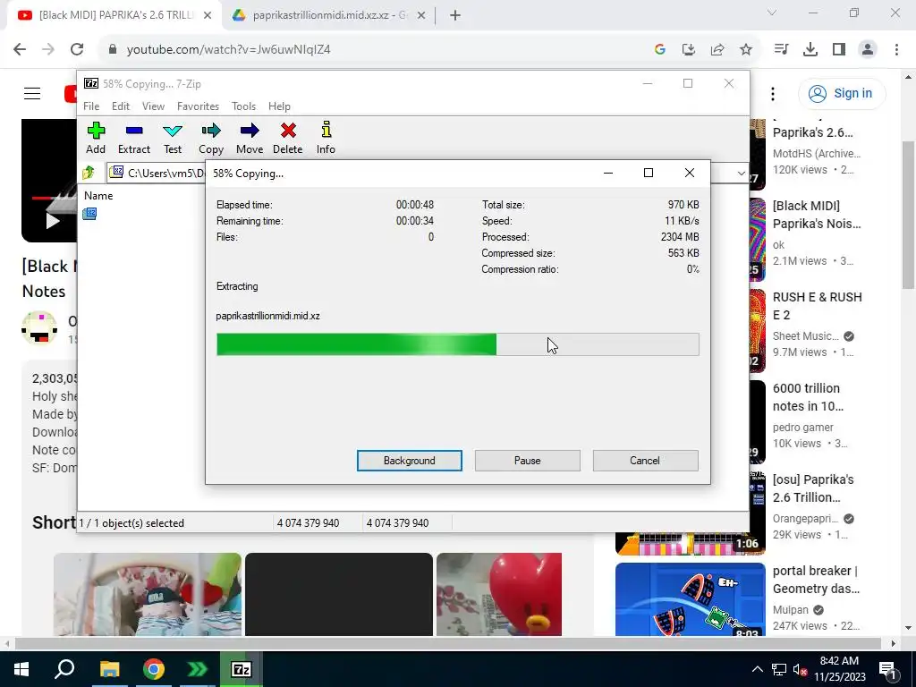This screenshot has width=916, height=687.
Task: Click the Copy tool in 7-Zip toolbar
Action: 211,139
